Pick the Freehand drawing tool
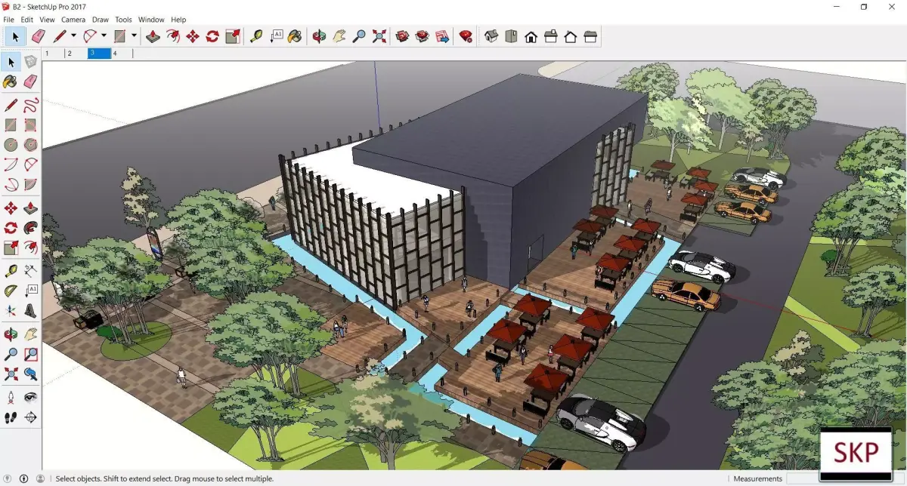 pos(30,104)
